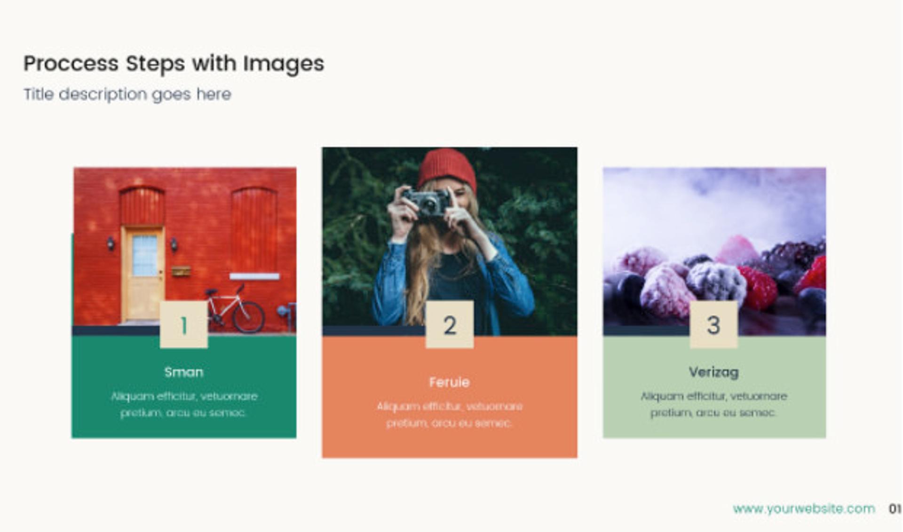Viewport: 903px width, 532px height.
Task: Click the 'Proccess Steps with Images' title
Action: (174, 63)
